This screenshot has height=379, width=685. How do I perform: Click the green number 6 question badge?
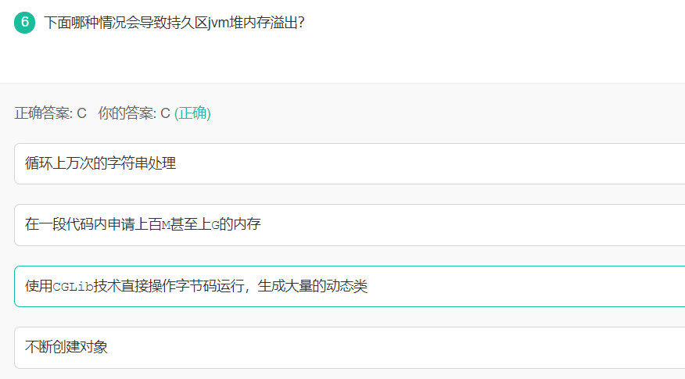pyautogui.click(x=24, y=22)
